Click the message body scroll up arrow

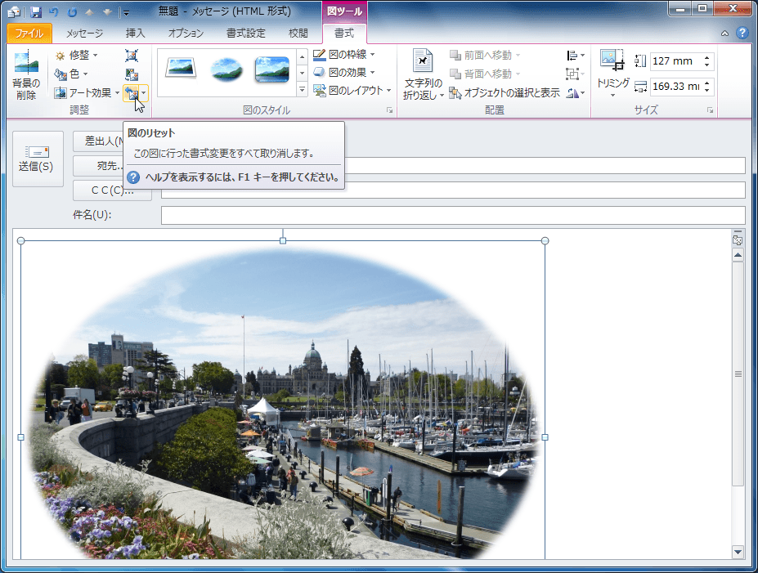coord(738,255)
